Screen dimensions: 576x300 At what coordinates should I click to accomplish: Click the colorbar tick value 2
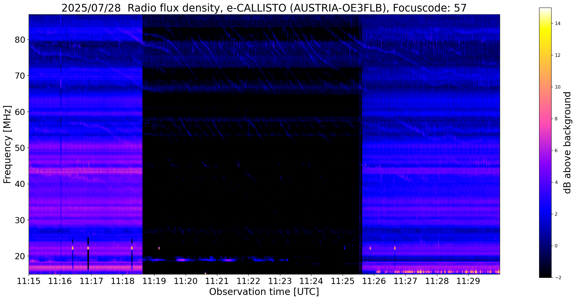[x=556, y=214]
